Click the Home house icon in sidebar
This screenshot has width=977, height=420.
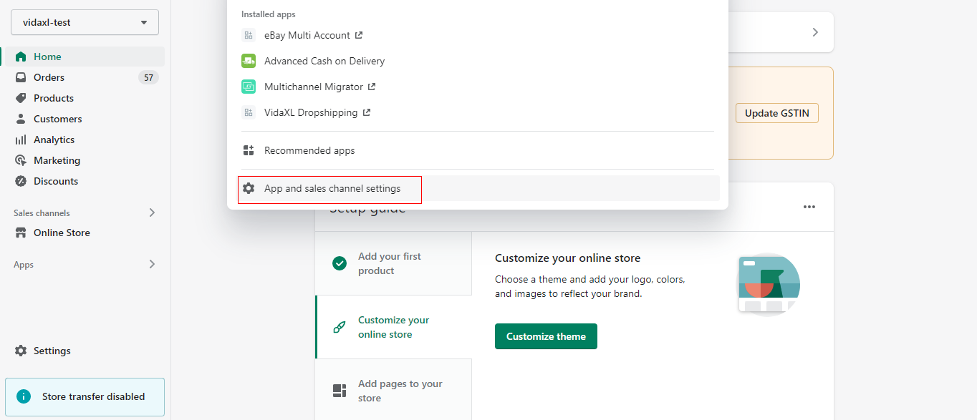pos(21,57)
